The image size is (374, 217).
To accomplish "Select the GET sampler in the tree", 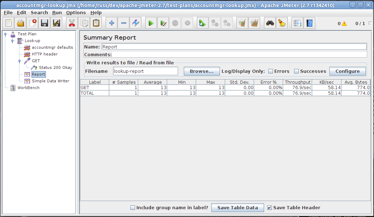I will [36, 61].
